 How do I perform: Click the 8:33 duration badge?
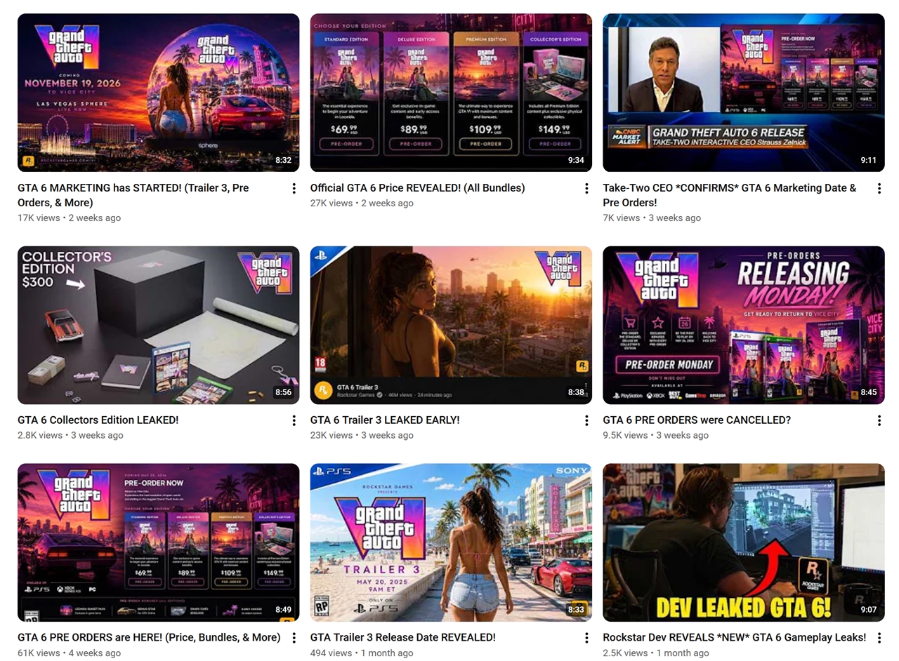pos(576,610)
